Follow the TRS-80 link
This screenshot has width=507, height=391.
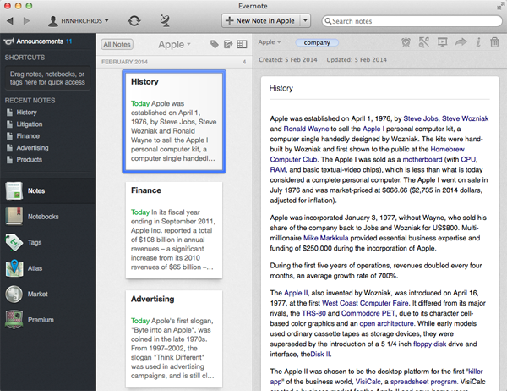(x=313, y=313)
